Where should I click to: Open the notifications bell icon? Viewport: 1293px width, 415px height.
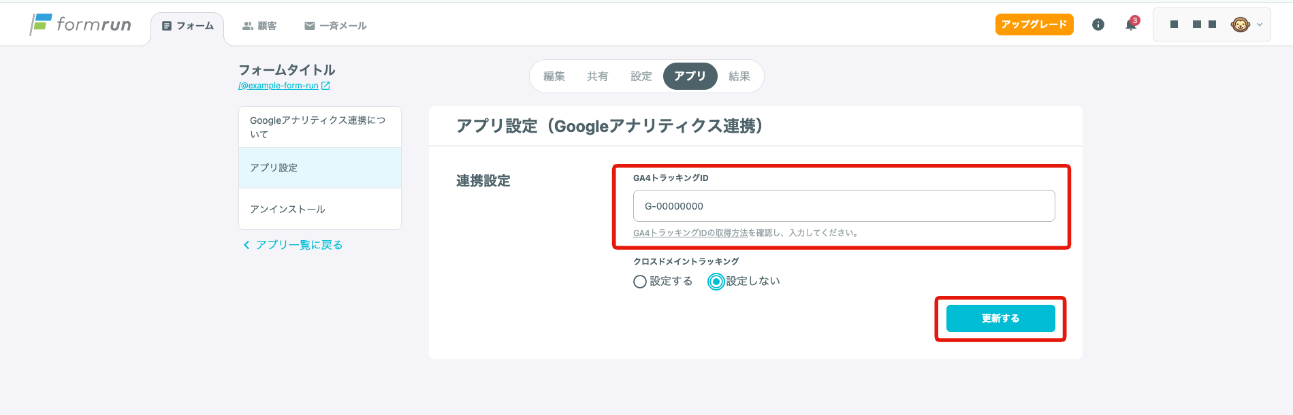pos(1132,24)
